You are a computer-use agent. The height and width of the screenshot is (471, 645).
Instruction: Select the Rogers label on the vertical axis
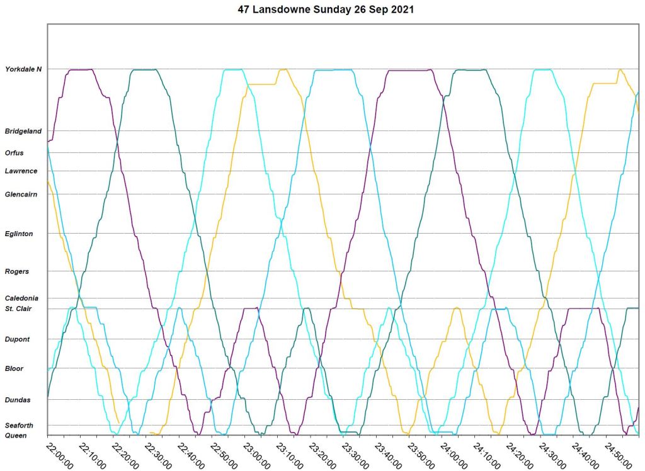[17, 272]
